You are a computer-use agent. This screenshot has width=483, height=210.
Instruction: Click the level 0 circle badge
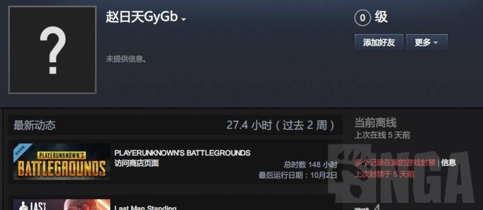point(362,18)
